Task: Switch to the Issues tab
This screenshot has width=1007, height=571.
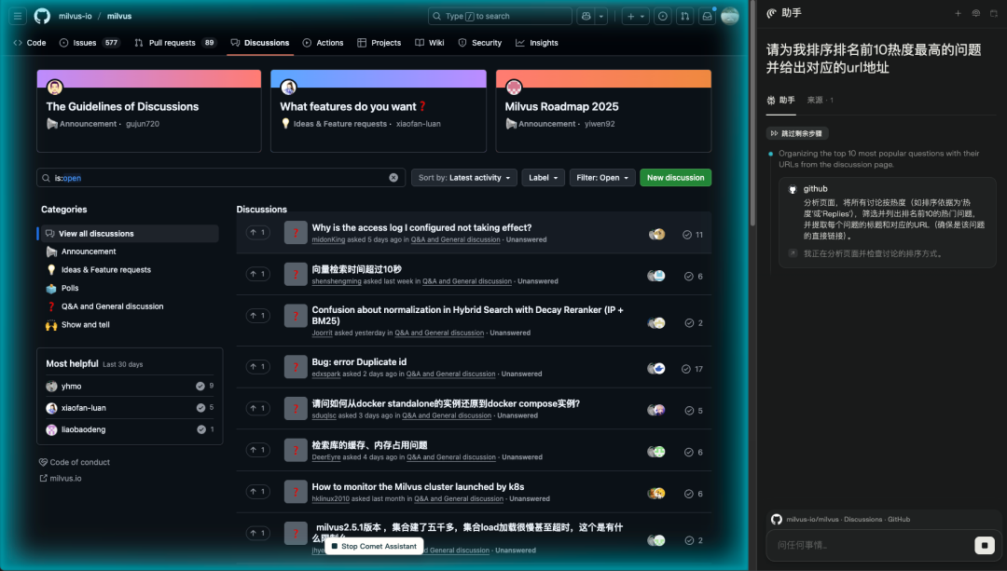Action: click(90, 43)
